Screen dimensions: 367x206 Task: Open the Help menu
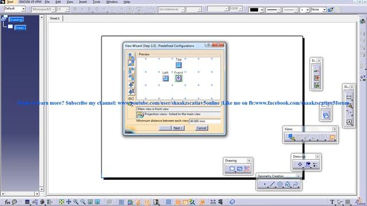pos(127,2)
